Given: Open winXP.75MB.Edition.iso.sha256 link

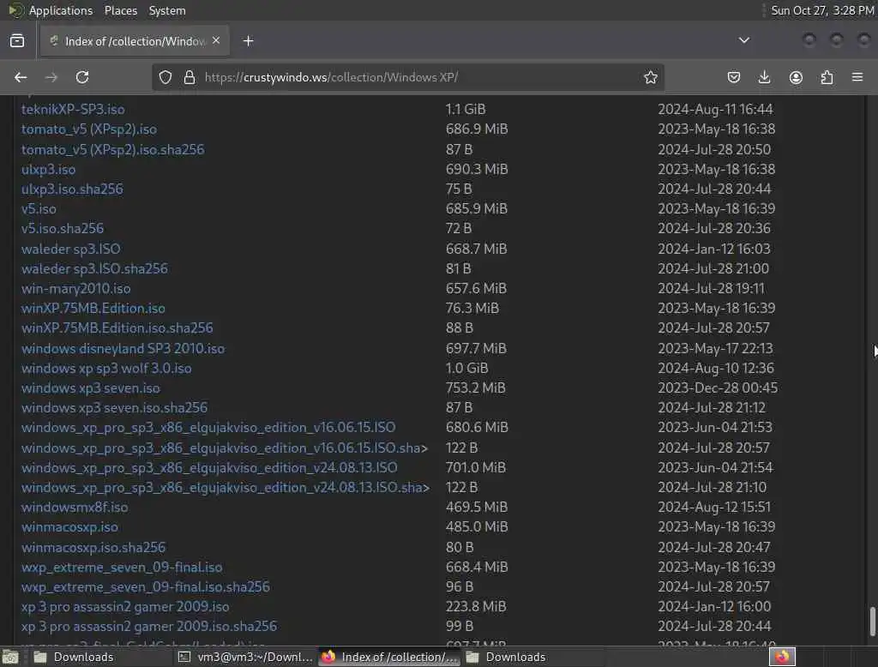Looking at the screenshot, I should [x=117, y=327].
